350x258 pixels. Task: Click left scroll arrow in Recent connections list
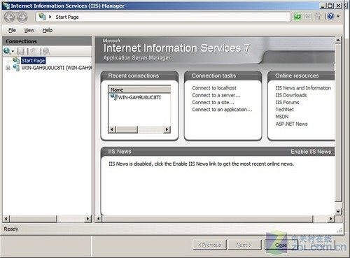[112, 129]
